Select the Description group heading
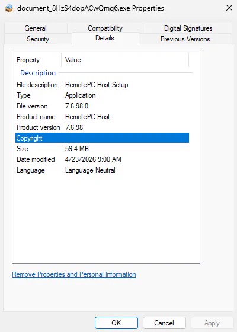This screenshot has width=237, height=332. tap(38, 73)
